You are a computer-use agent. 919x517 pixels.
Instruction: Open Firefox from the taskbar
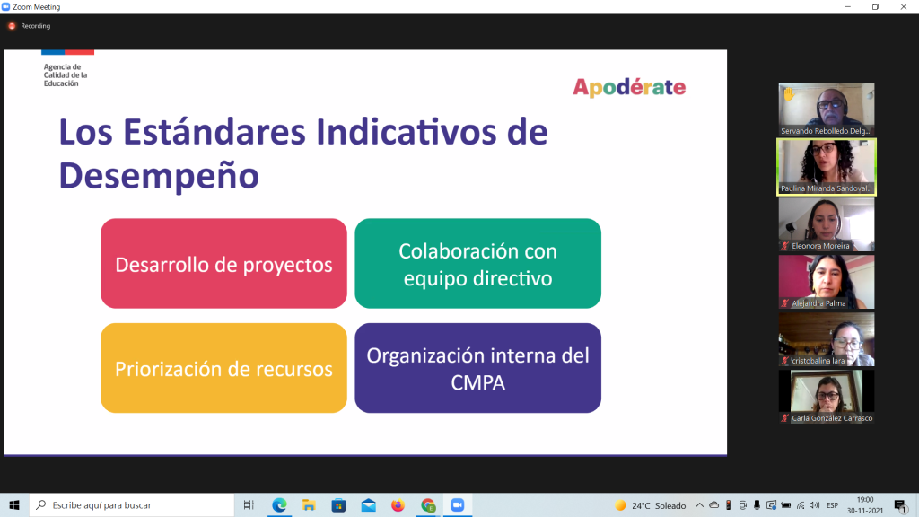coord(398,505)
